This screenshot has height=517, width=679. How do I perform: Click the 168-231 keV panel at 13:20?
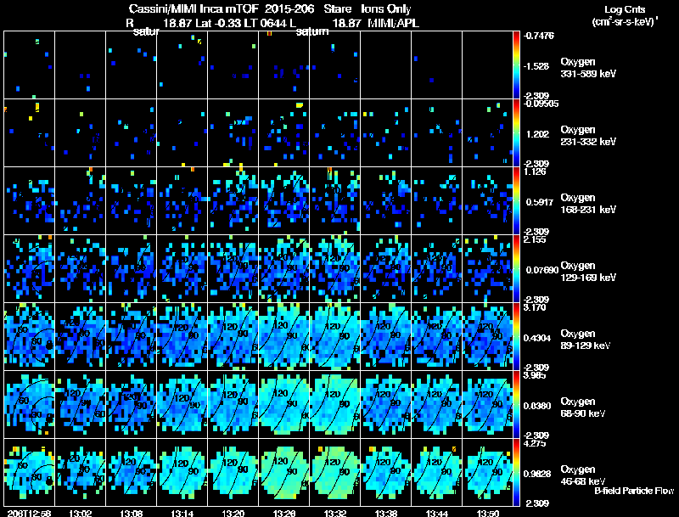point(233,200)
